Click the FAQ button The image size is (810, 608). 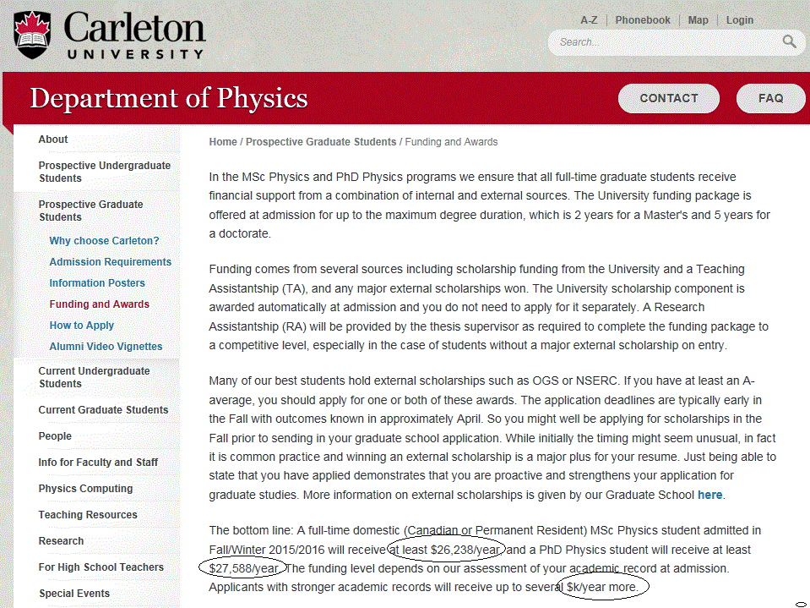coord(770,98)
